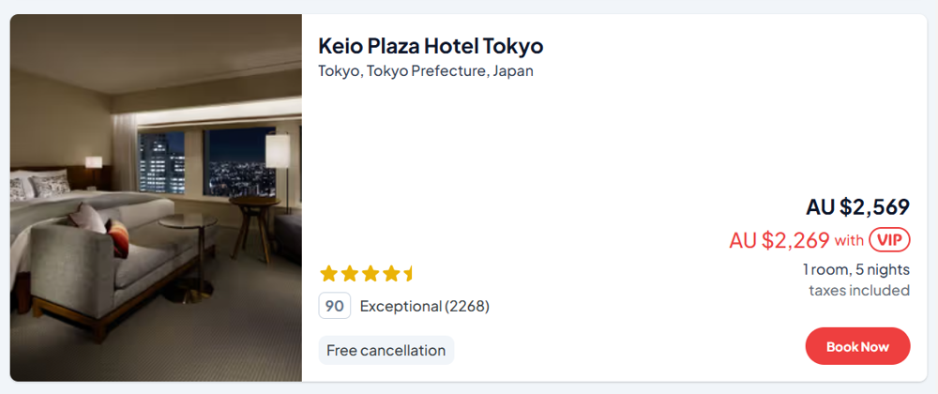This screenshot has height=394, width=938.
Task: Click the first gold rating star
Action: tap(328, 274)
